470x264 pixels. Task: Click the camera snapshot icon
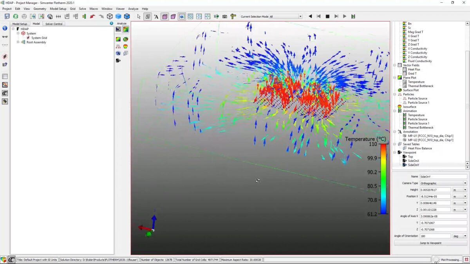[225, 16]
